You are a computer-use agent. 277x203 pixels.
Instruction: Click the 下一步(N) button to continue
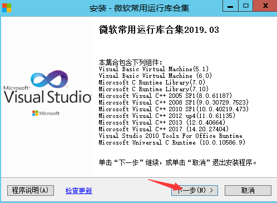(x=195, y=190)
